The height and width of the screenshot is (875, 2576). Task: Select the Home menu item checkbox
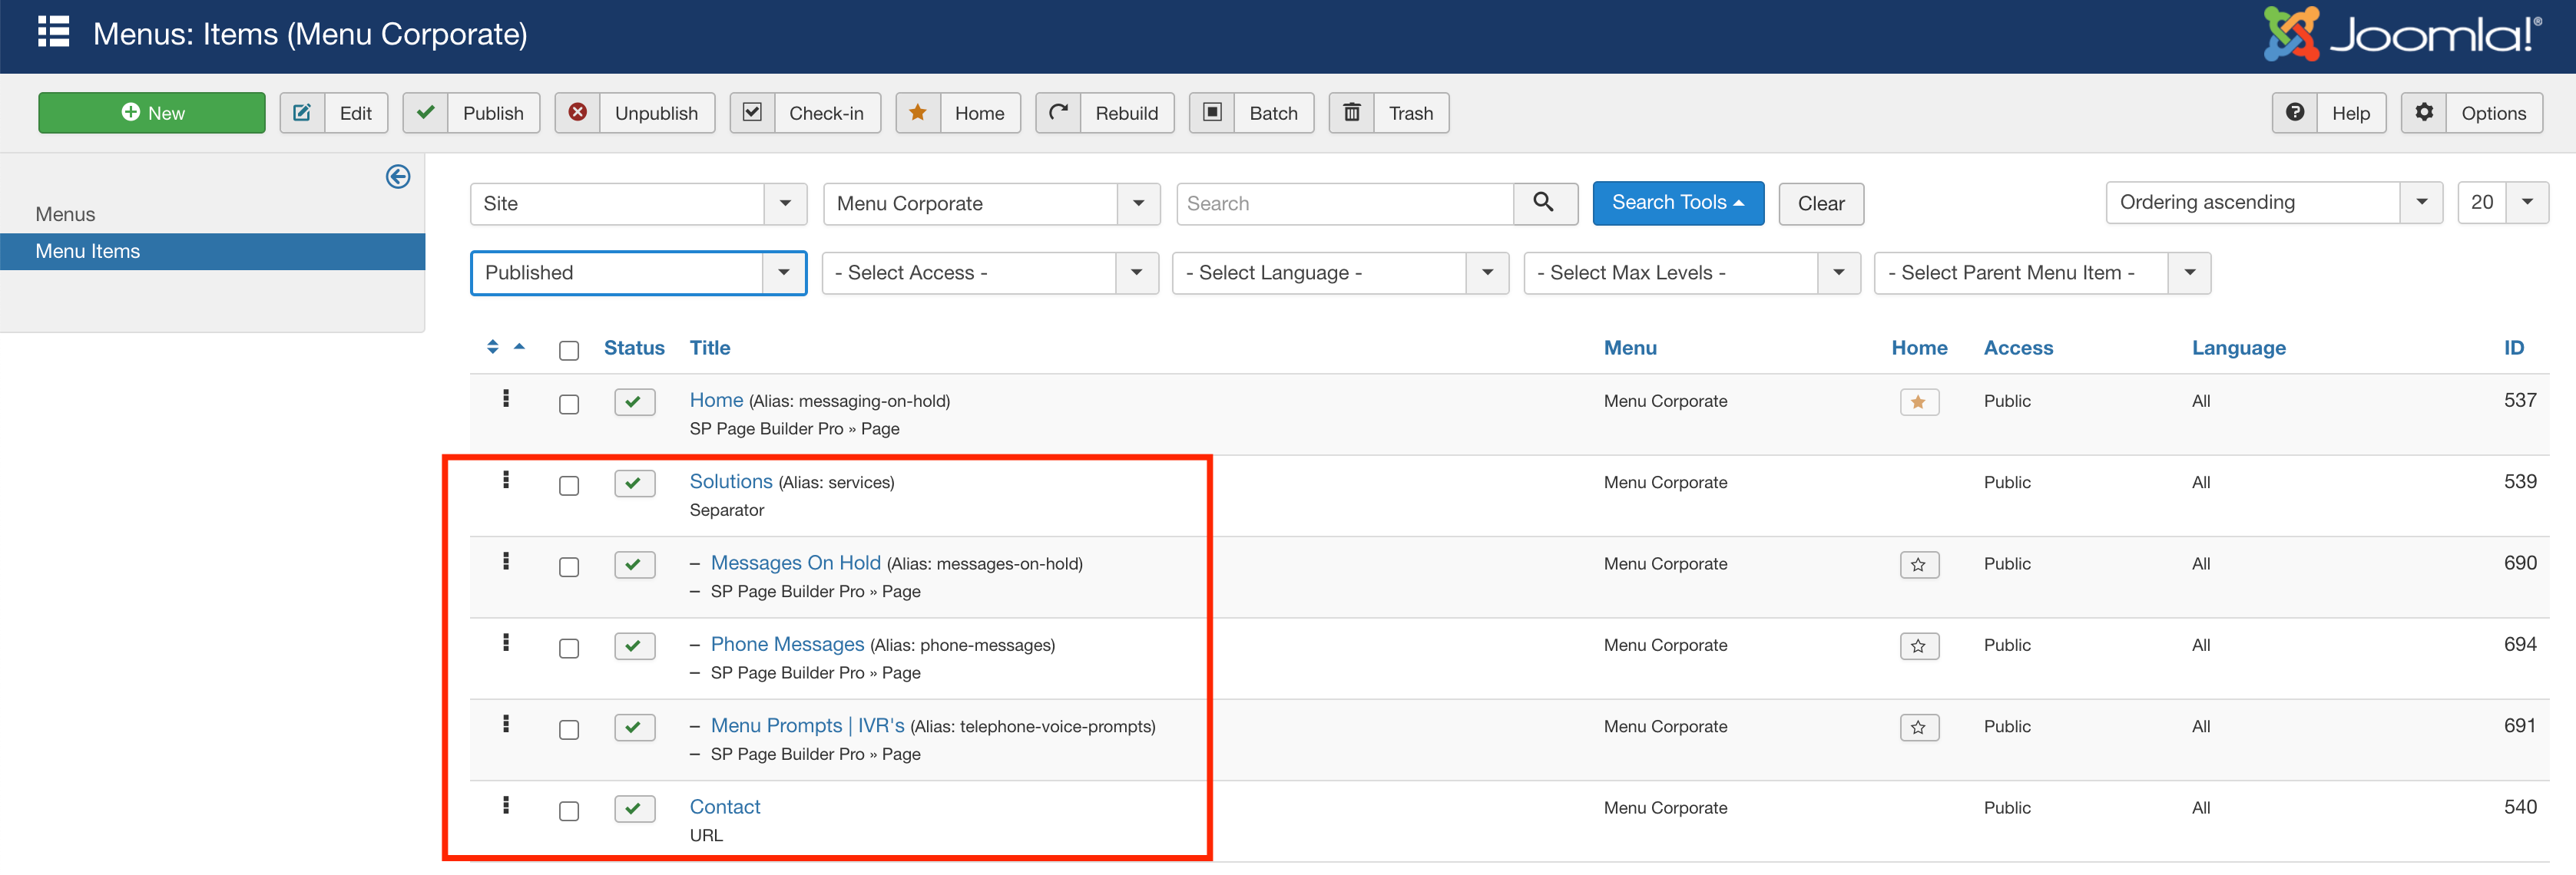click(x=569, y=404)
